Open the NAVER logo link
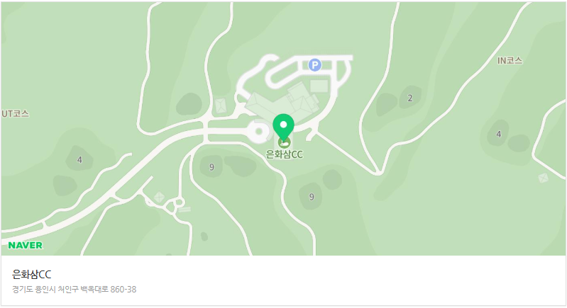Image resolution: width=567 pixels, height=308 pixels. (26, 245)
